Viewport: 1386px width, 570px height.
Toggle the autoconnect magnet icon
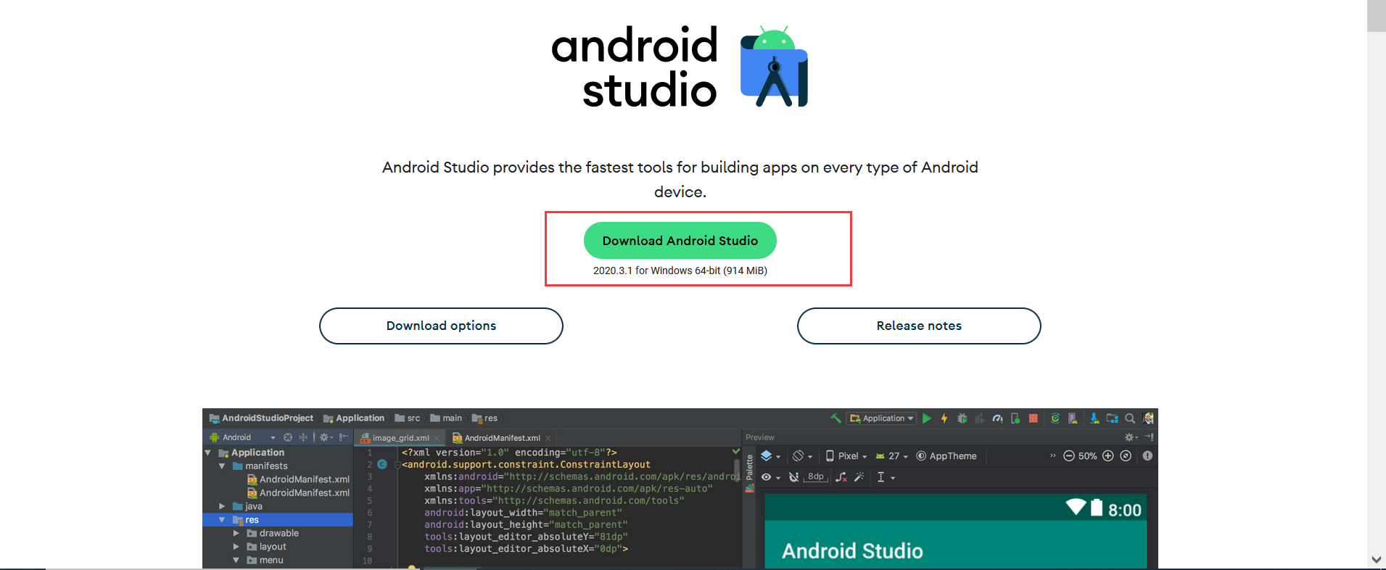pos(794,477)
